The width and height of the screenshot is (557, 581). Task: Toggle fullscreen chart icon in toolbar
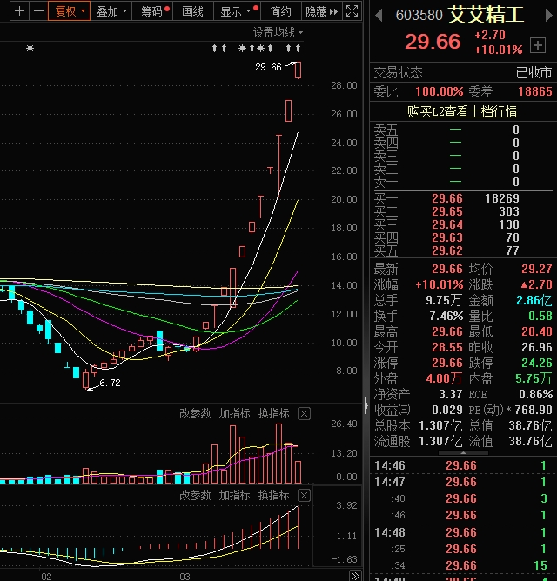tap(352, 11)
